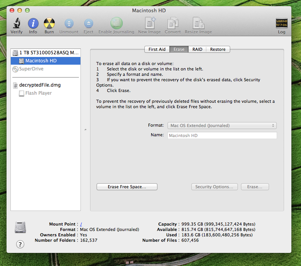Minimize the window with the yellow button
Viewport: 301px width, 266px height.
[20, 10]
